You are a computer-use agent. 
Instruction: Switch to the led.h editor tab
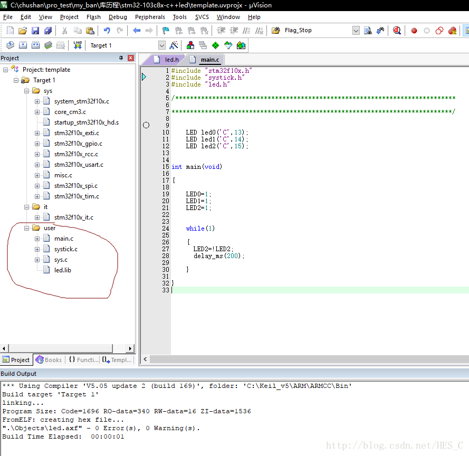coord(171,60)
